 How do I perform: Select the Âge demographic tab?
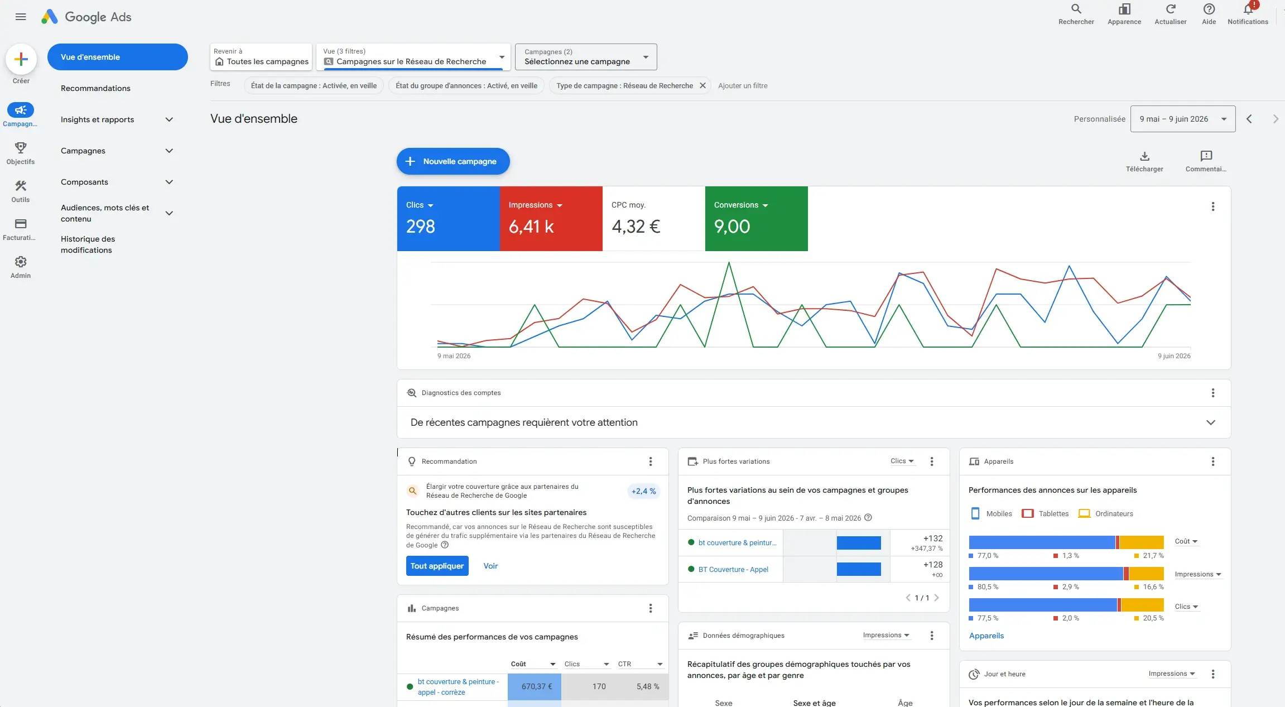click(906, 703)
